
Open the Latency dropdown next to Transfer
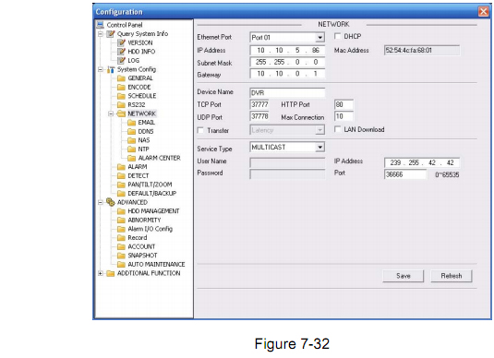point(319,130)
